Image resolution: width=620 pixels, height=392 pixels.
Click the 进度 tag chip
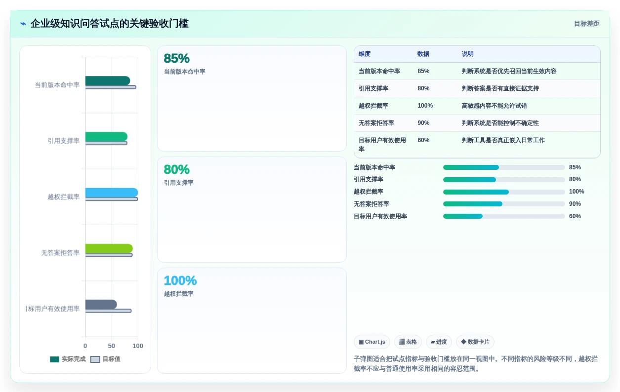click(439, 342)
